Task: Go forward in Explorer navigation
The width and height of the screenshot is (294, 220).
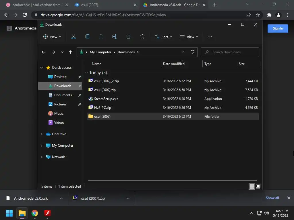Action: [x=53, y=52]
